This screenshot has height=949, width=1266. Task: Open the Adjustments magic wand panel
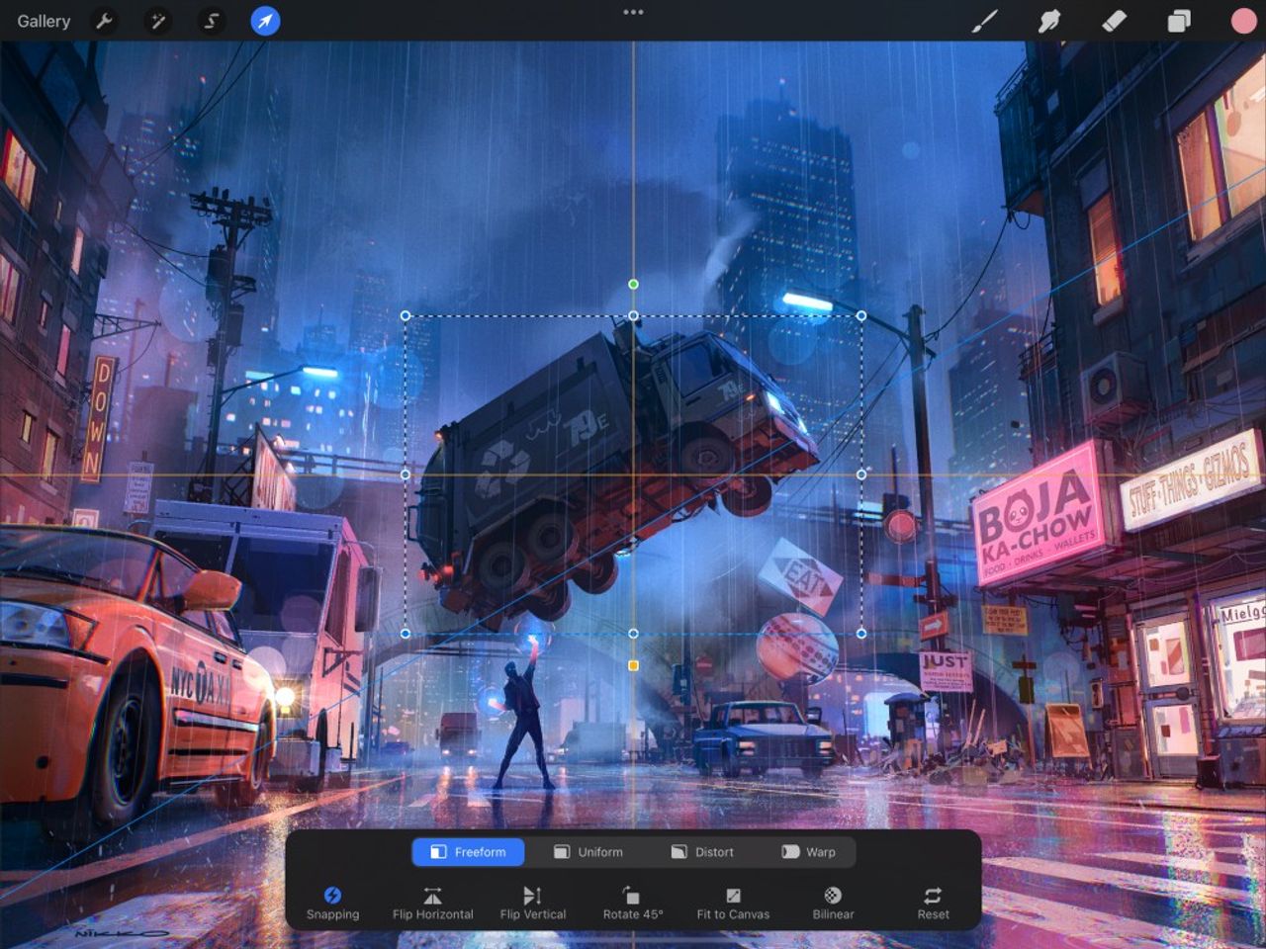point(157,21)
